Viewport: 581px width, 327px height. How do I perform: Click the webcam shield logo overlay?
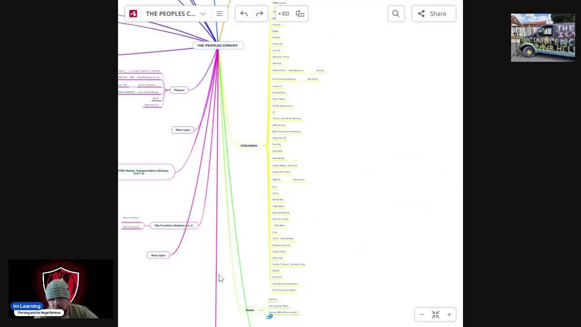tap(61, 285)
